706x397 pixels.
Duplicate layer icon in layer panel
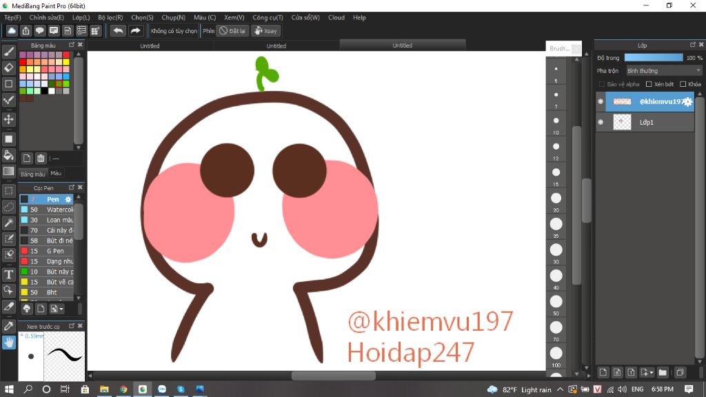click(x=680, y=372)
